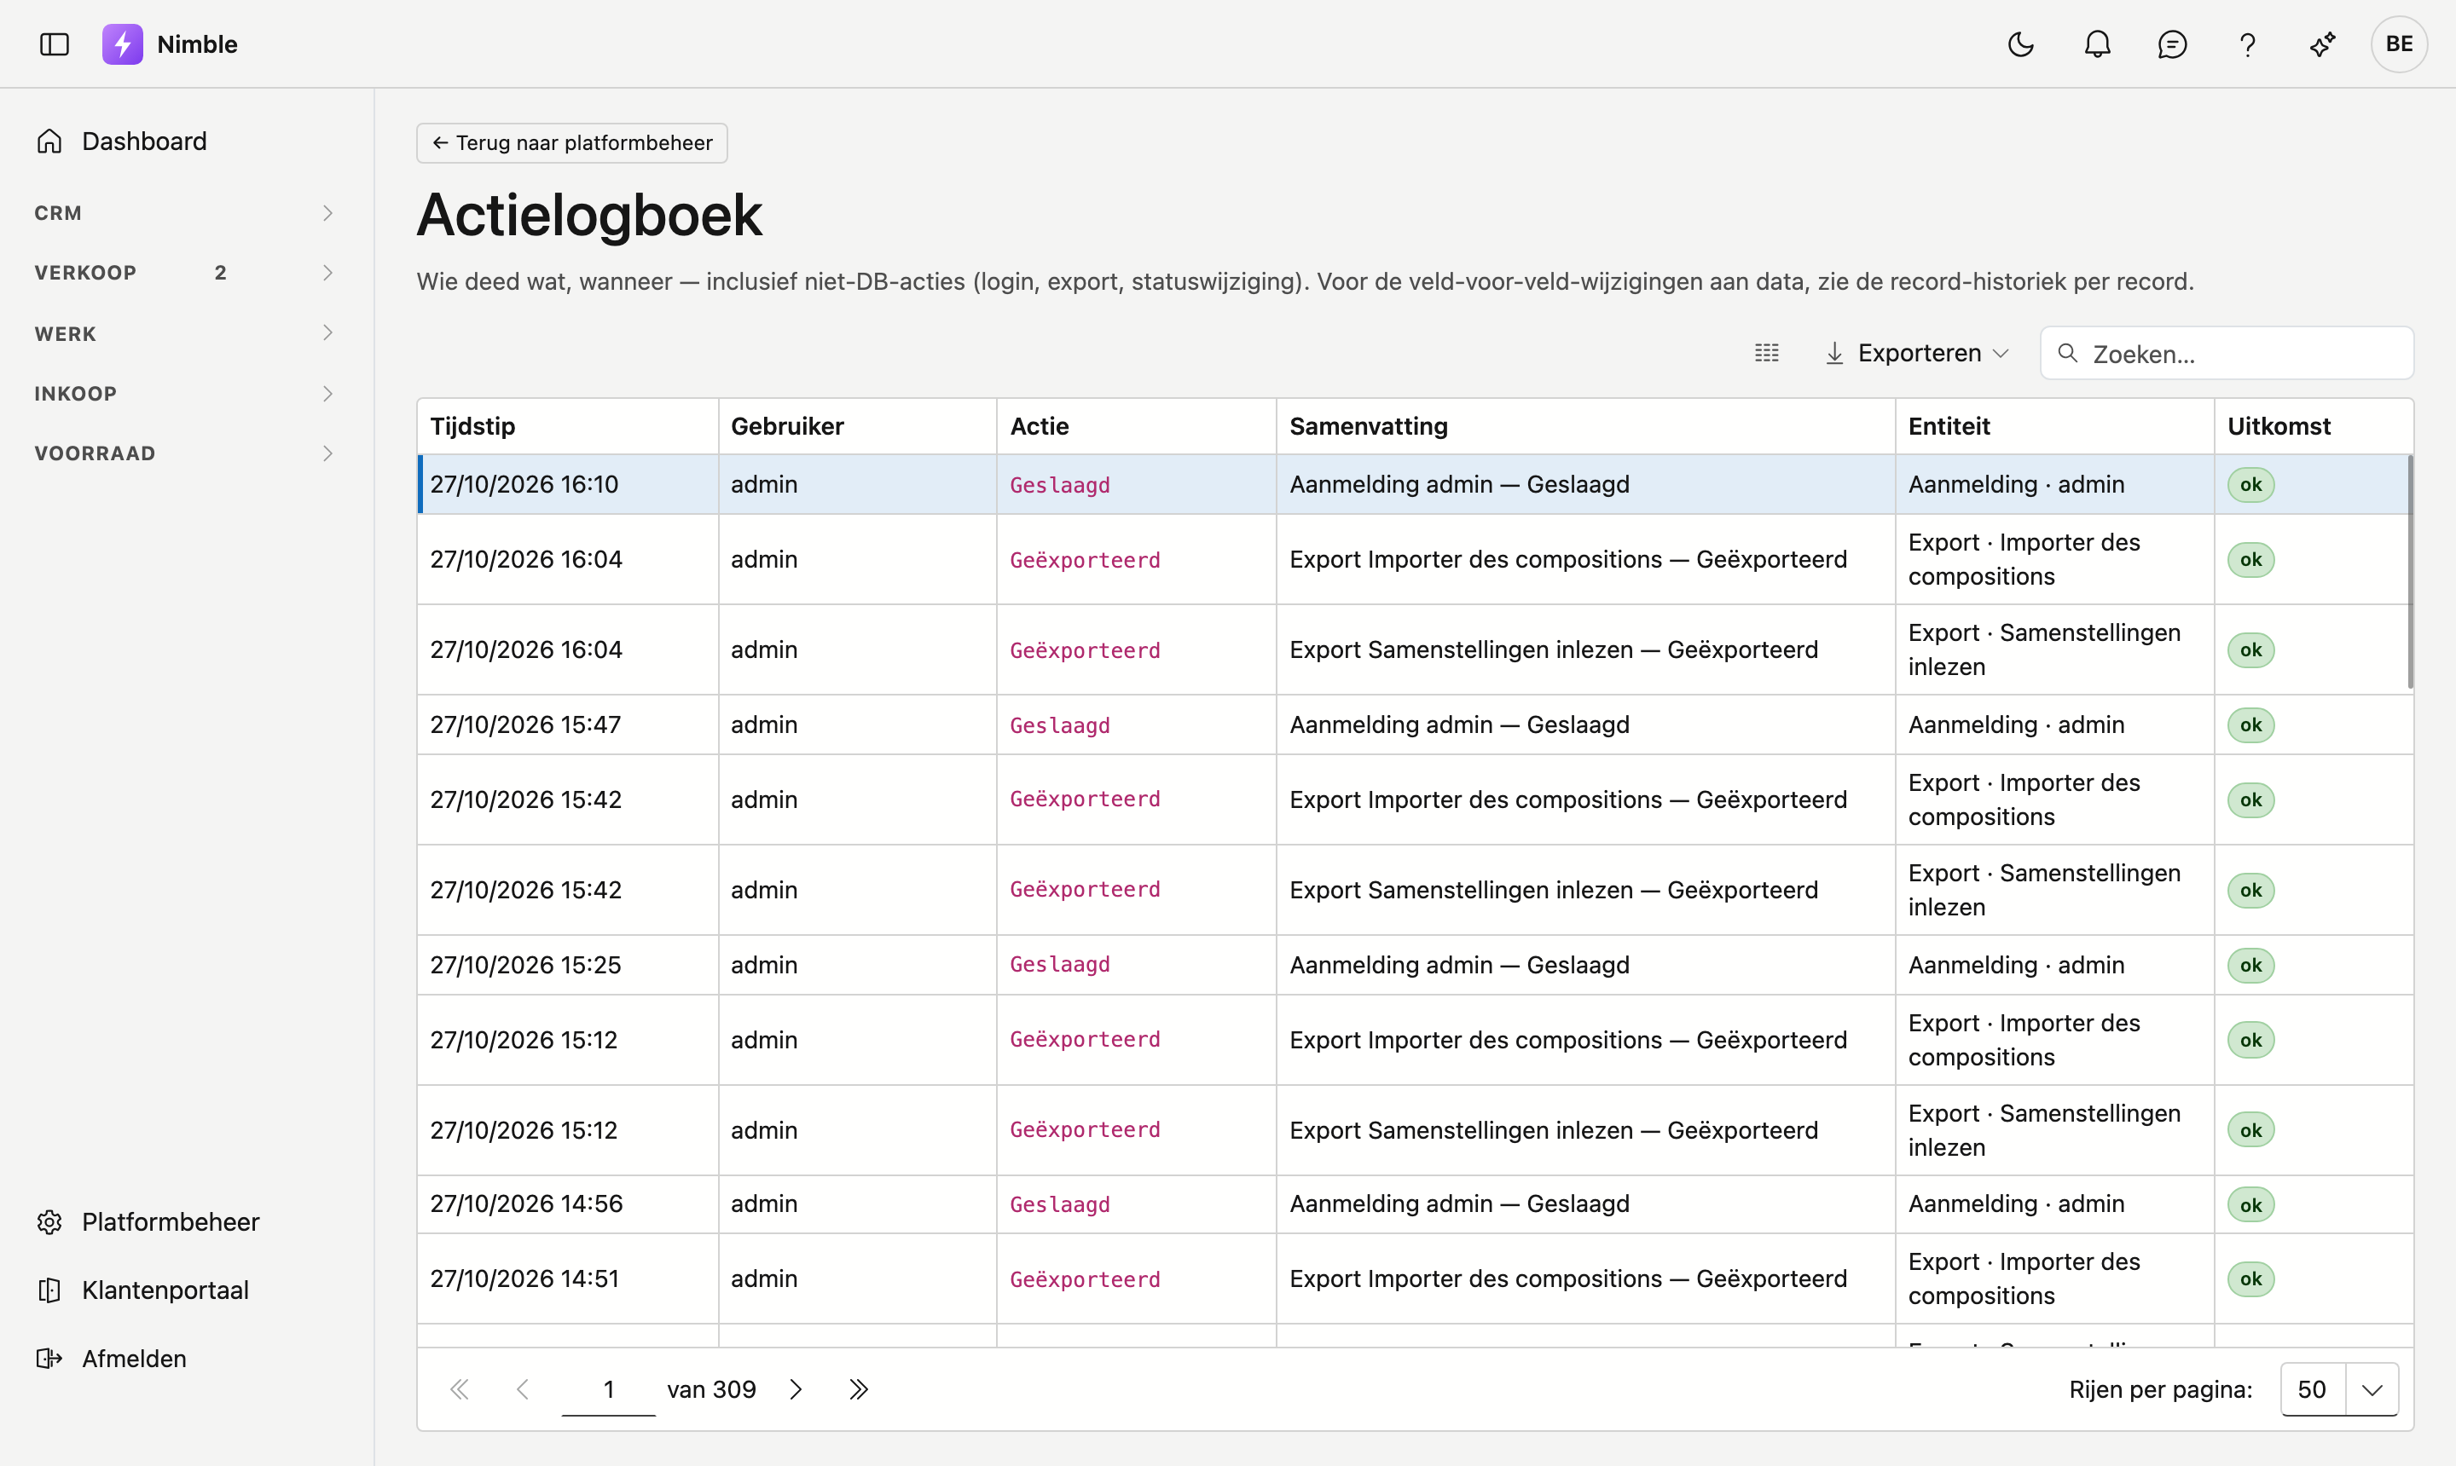Click the table vertical scrollbar
The image size is (2456, 1466).
tap(2410, 571)
